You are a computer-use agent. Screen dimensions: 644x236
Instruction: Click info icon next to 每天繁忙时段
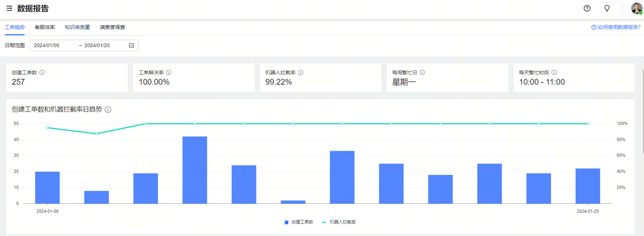[554, 73]
